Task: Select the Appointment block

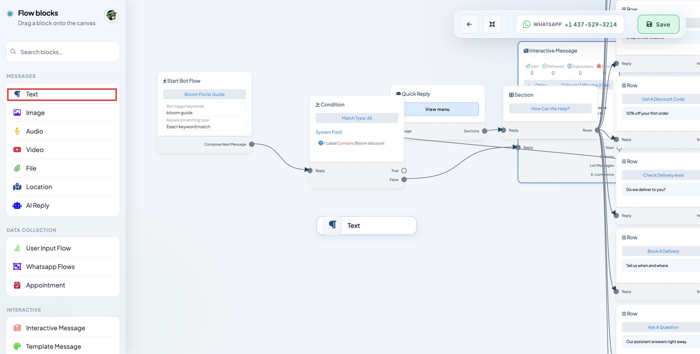Action: coord(62,285)
